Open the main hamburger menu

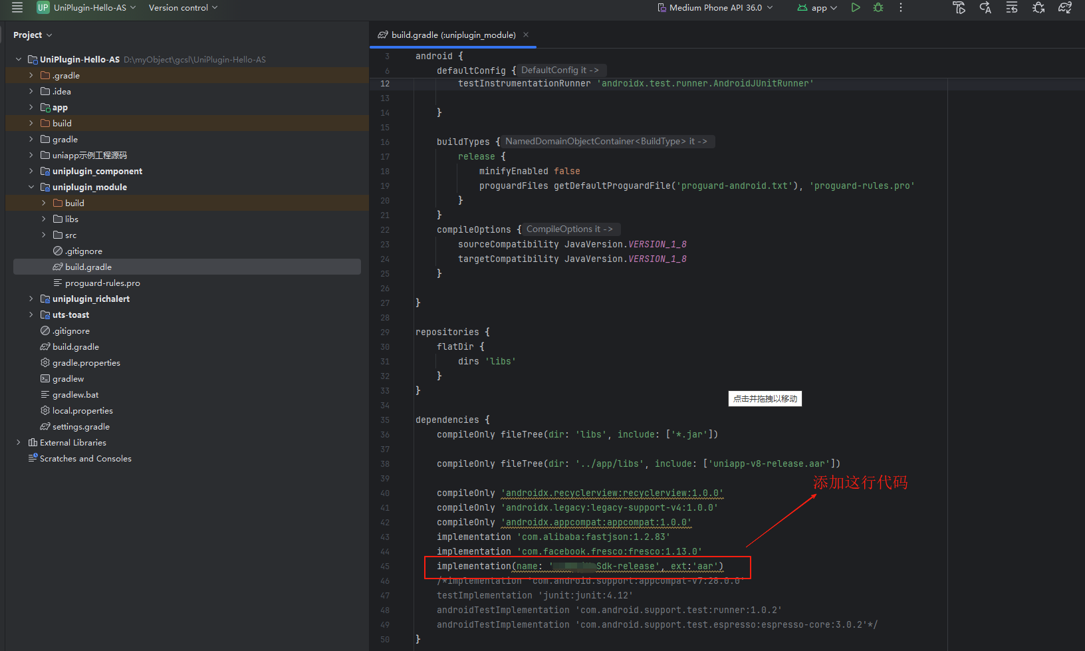[17, 7]
